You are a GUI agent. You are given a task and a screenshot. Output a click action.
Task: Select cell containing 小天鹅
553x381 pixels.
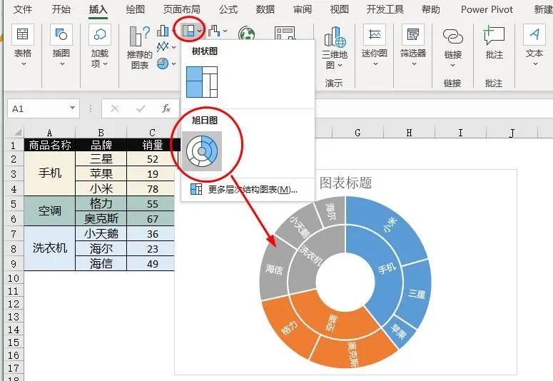pyautogui.click(x=101, y=233)
